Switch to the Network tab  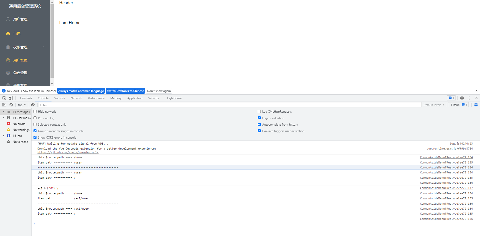coord(76,98)
